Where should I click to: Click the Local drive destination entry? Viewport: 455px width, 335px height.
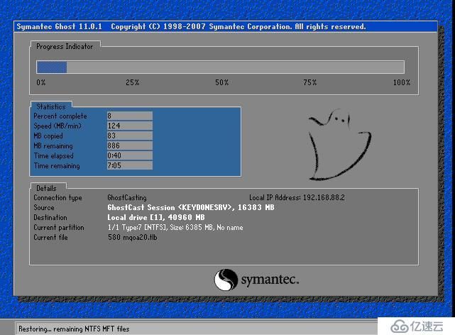coord(155,217)
